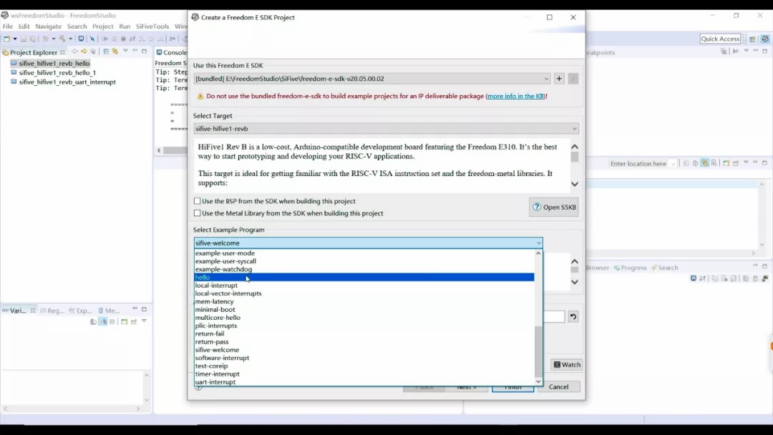
Task: Click Remove All Breakpoints icon in Breakpoints view
Action: [724, 52]
